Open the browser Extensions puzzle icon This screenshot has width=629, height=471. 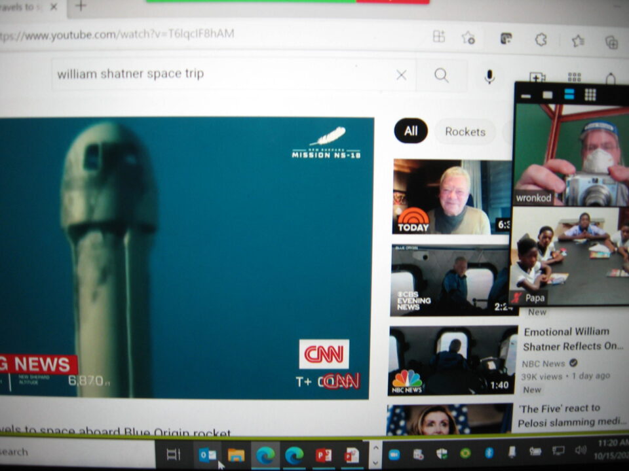pos(541,39)
